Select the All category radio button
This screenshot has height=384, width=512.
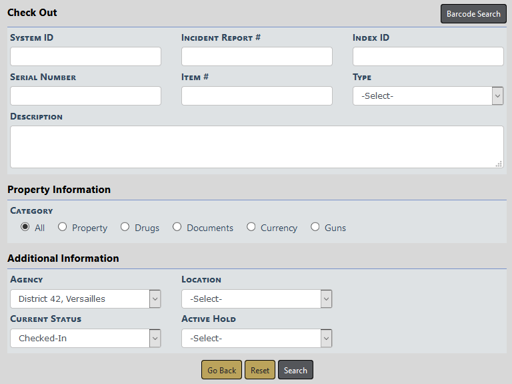[x=25, y=227]
